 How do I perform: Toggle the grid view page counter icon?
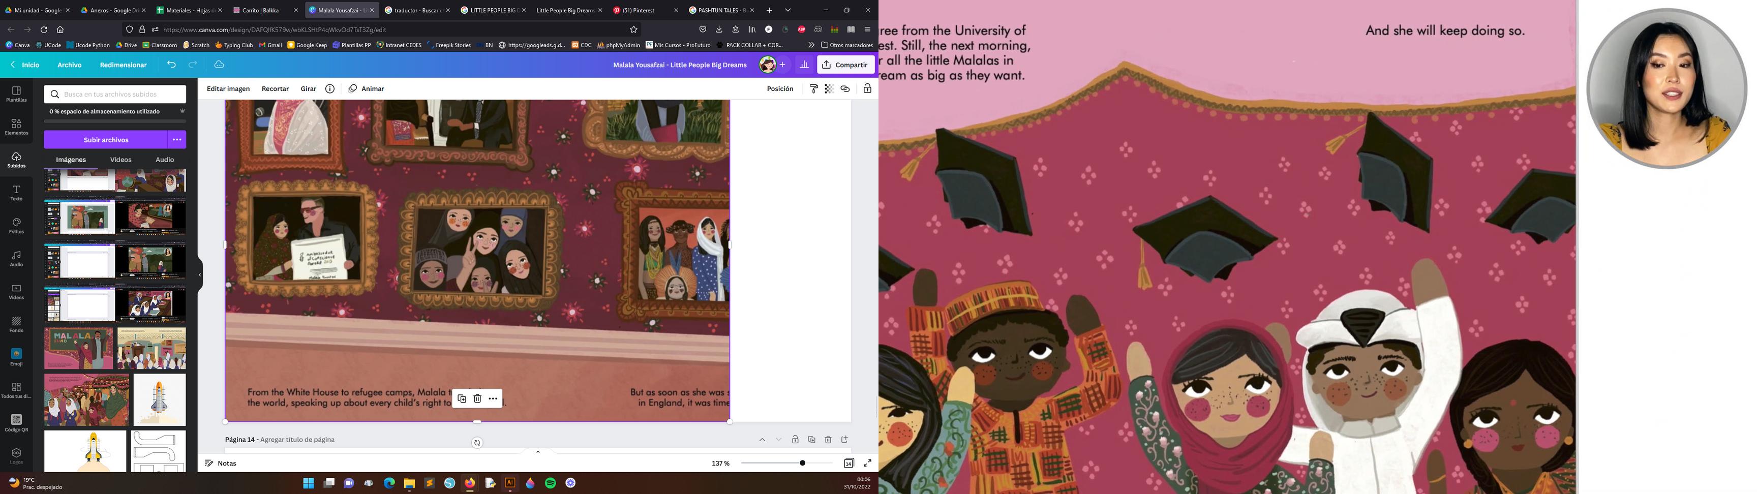[849, 464]
